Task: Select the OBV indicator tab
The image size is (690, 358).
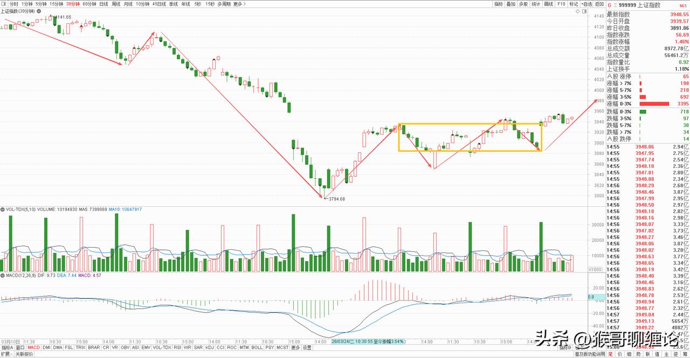Action: tap(125, 347)
